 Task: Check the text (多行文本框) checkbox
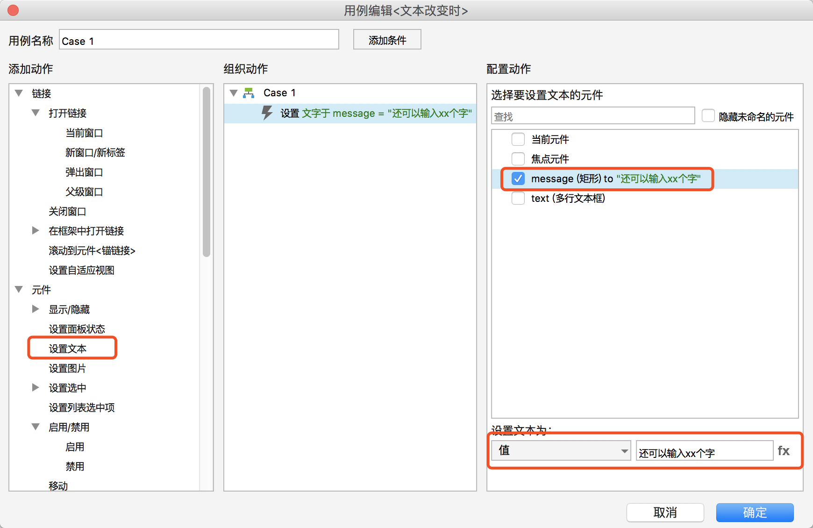click(518, 198)
